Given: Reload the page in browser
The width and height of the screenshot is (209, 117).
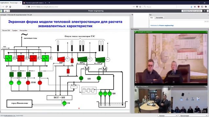Looking at the screenshot, I should 7,6.
